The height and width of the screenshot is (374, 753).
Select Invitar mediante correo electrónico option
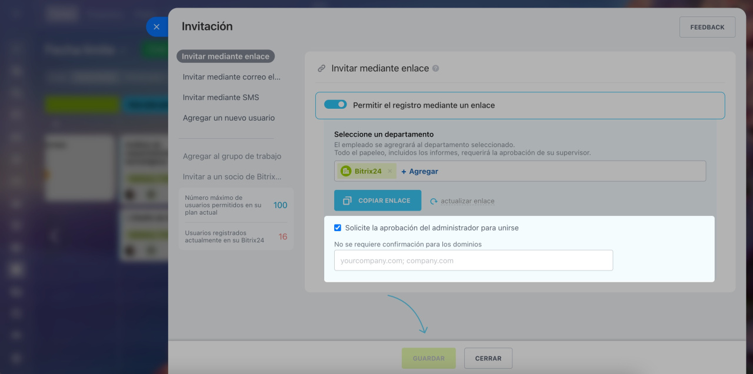point(231,77)
